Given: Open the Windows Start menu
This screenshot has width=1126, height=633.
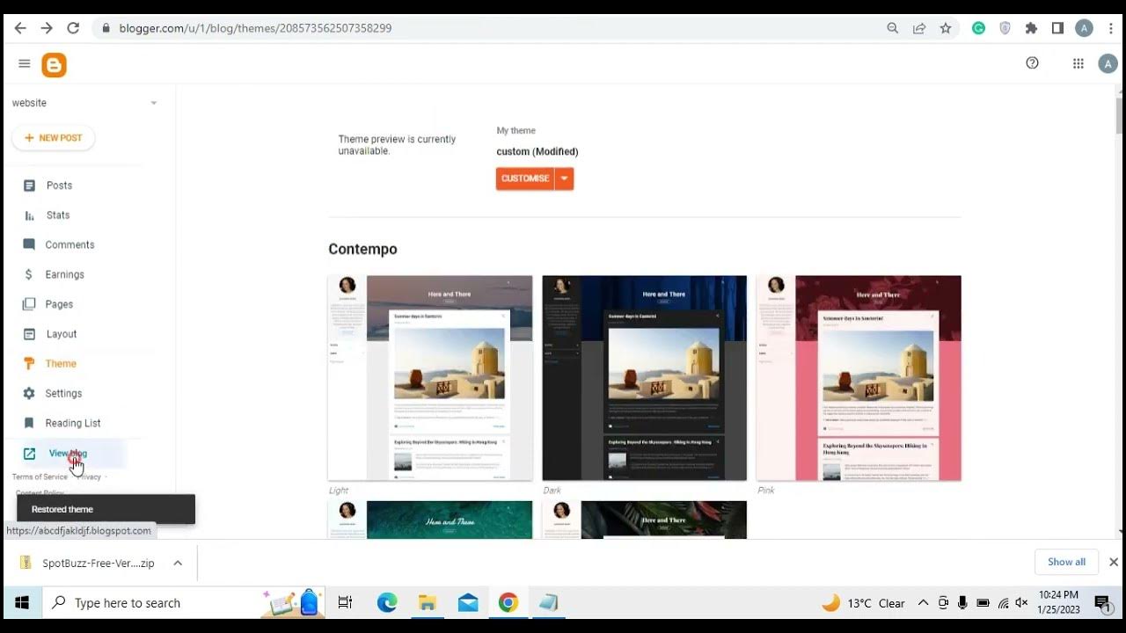Looking at the screenshot, I should click(x=22, y=603).
